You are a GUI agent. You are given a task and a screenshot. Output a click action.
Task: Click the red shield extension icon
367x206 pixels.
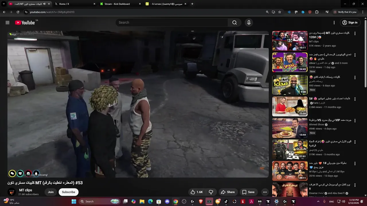pyautogui.click(x=310, y=12)
